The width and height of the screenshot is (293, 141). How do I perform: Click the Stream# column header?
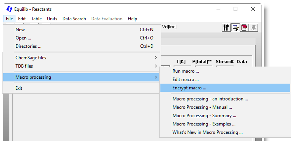pyautogui.click(x=225, y=62)
